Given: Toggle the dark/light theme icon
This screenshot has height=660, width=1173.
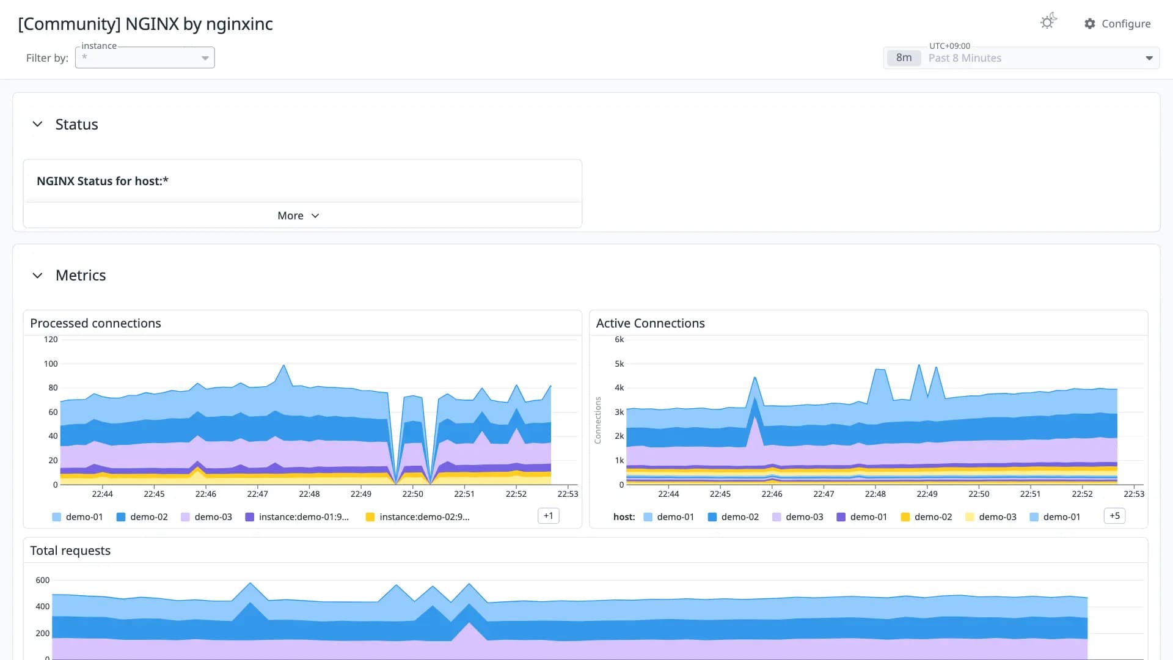Looking at the screenshot, I should tap(1048, 22).
